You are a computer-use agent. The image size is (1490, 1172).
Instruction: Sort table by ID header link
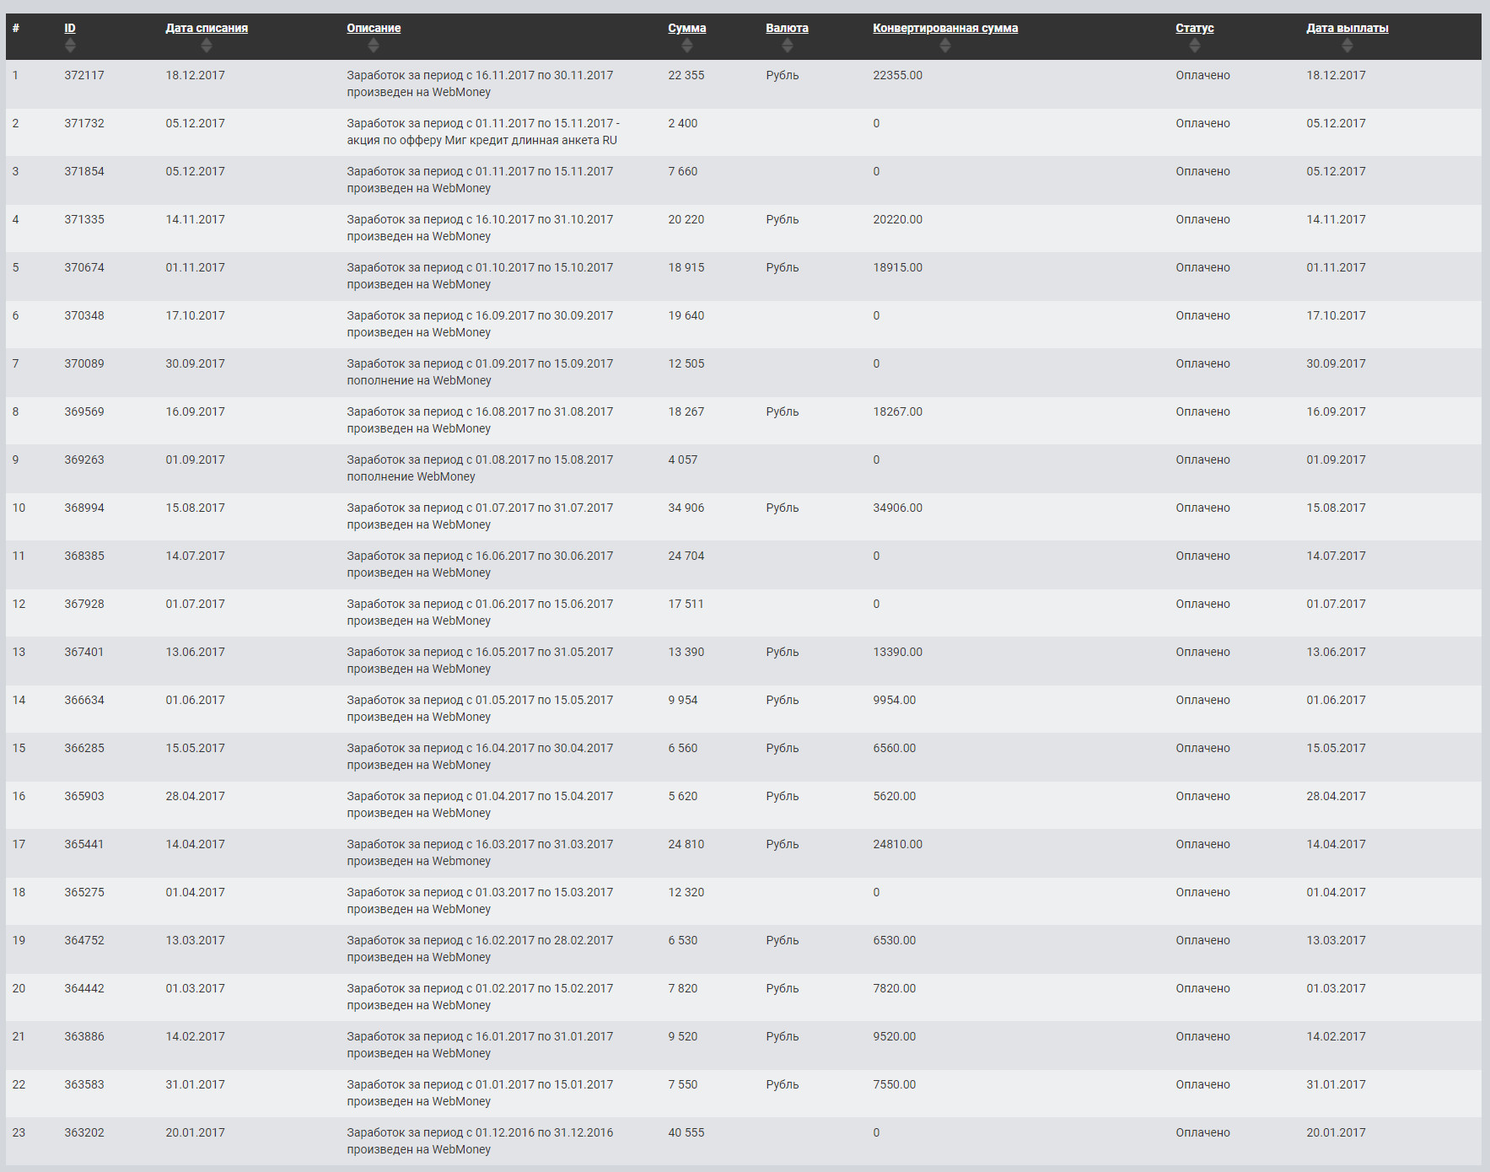pyautogui.click(x=70, y=28)
